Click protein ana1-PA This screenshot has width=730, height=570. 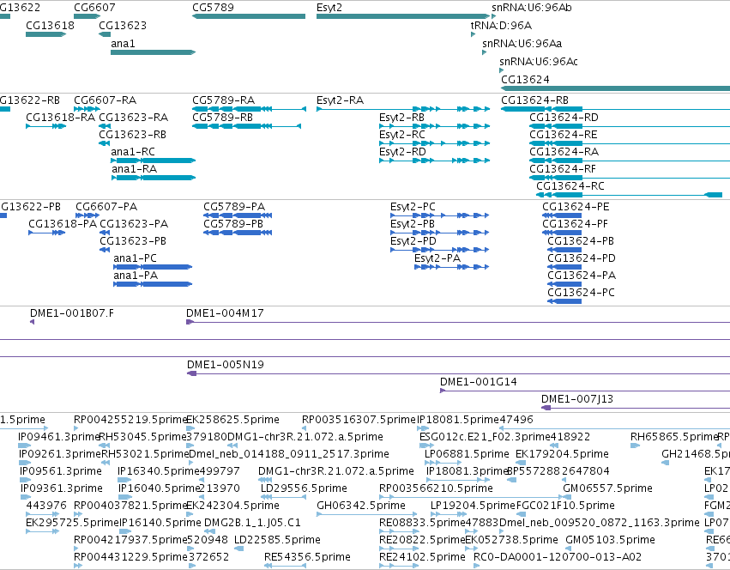pos(136,276)
